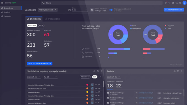Select the PRIORYTET sorting chip

pos(85,77)
